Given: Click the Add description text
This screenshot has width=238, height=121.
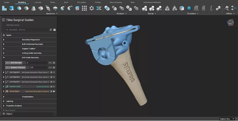Looking at the screenshot, I should (13, 25).
